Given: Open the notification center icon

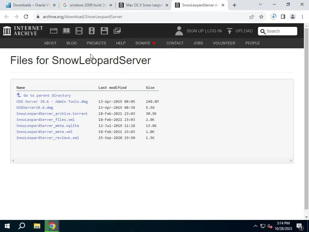Looking at the screenshot, I should [x=299, y=226].
